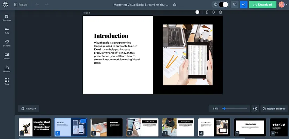Edit the presentation title 'Mastering Visual Basic'
The height and width of the screenshot is (139, 289).
141,5
